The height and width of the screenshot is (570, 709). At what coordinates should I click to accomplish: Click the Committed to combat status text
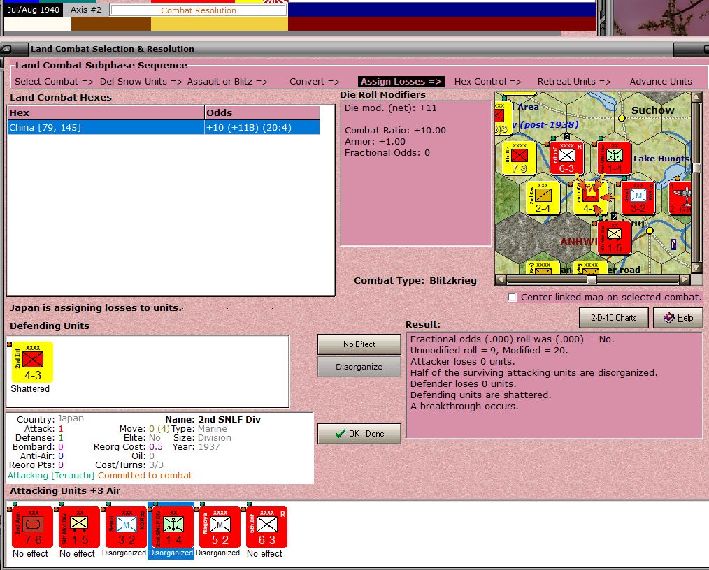145,476
